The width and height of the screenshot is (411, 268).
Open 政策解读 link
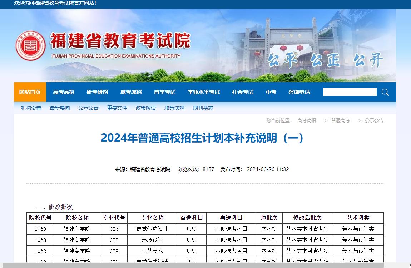[145, 108]
